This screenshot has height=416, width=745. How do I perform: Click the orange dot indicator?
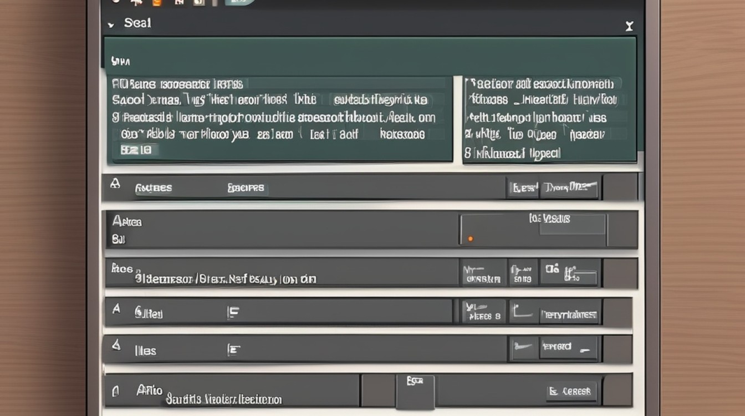click(x=470, y=239)
